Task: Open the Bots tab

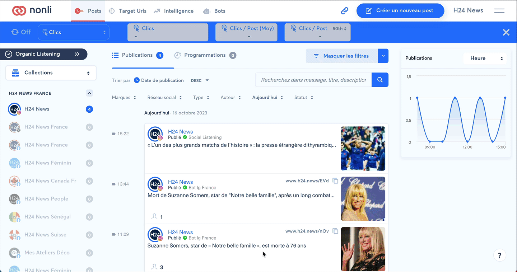Action: [214, 11]
